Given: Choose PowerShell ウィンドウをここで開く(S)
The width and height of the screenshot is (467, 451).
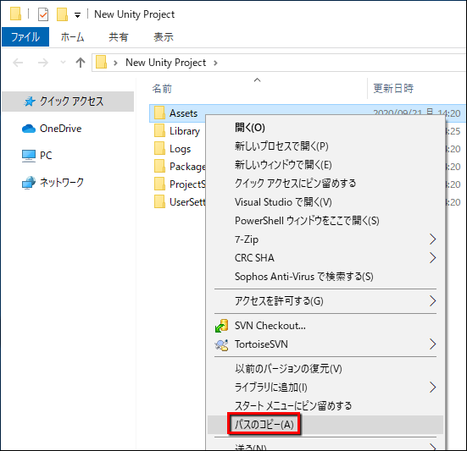Looking at the screenshot, I should coord(307,221).
